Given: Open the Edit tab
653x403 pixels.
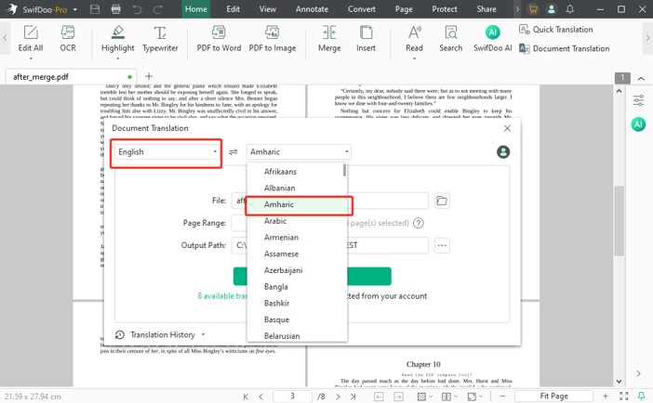Looking at the screenshot, I should point(233,9).
